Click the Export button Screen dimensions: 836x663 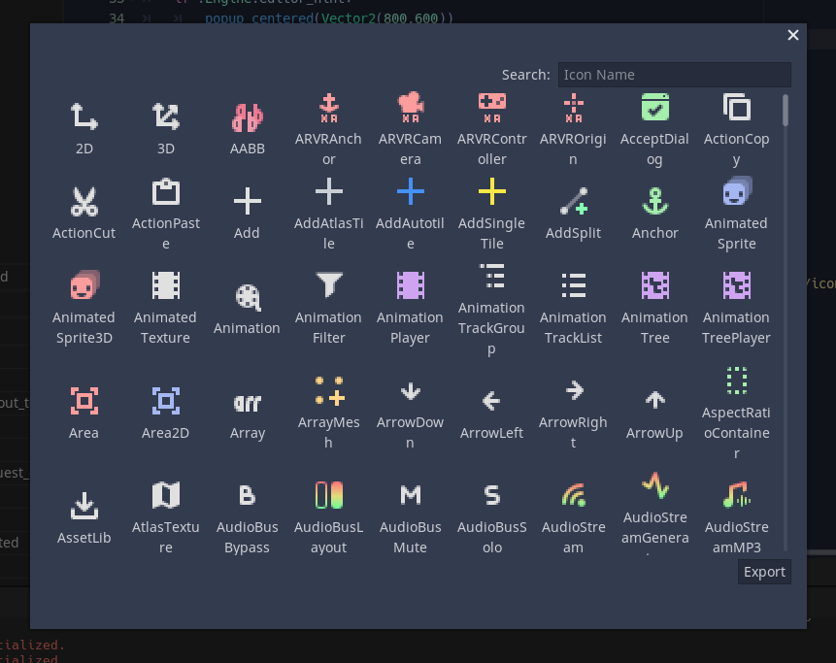tap(764, 572)
